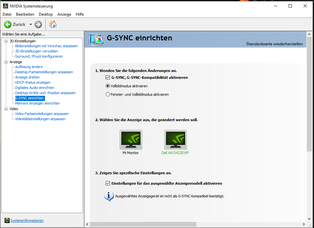This screenshot has height=228, width=314.
Task: Open Desktop-Farbeinstellungen anpassen
Action: (44, 72)
